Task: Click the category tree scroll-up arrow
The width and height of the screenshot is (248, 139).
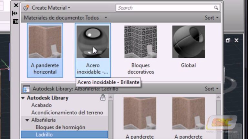Action: click(x=110, y=97)
